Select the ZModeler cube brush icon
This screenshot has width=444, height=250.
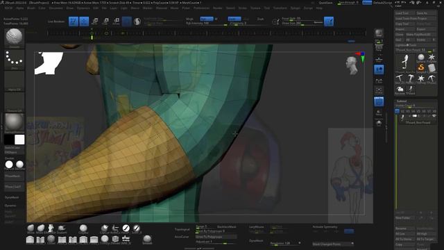point(115,240)
